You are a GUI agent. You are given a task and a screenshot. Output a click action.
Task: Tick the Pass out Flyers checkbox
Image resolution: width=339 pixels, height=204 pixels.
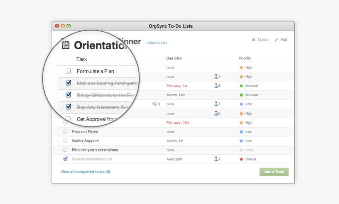point(65,131)
